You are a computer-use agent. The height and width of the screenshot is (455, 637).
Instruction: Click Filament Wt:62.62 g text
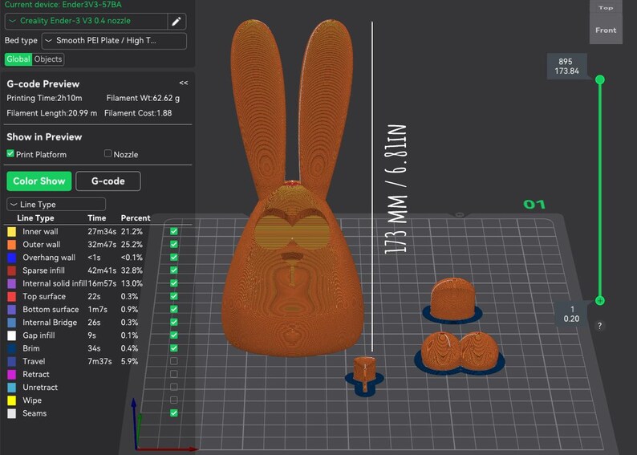(x=143, y=98)
